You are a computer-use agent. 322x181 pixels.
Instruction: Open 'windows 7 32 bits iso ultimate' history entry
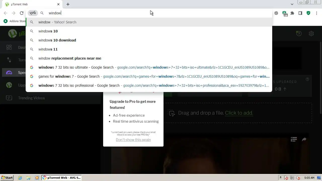[x=149, y=67]
